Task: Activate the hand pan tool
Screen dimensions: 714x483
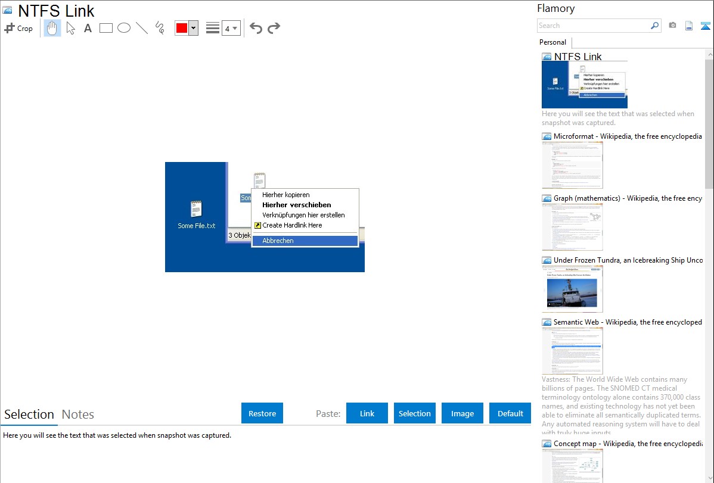Action: click(52, 28)
